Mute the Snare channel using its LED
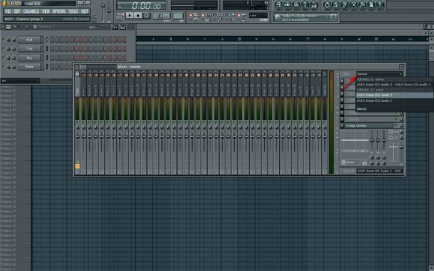434x271 pixels. coord(3,67)
